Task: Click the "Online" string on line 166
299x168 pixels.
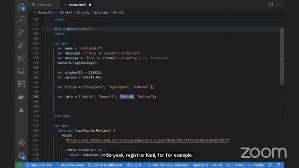Action: [x=144, y=97]
